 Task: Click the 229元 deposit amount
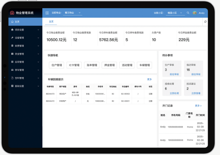point(184,40)
